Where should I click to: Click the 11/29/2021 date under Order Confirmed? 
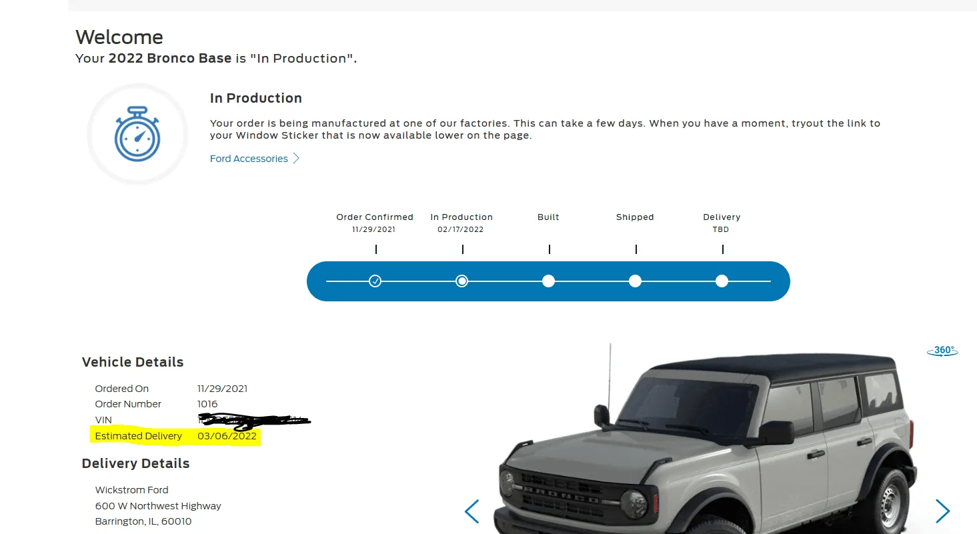(374, 229)
